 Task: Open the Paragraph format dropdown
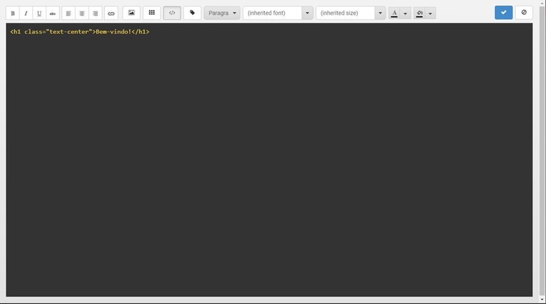tap(222, 13)
